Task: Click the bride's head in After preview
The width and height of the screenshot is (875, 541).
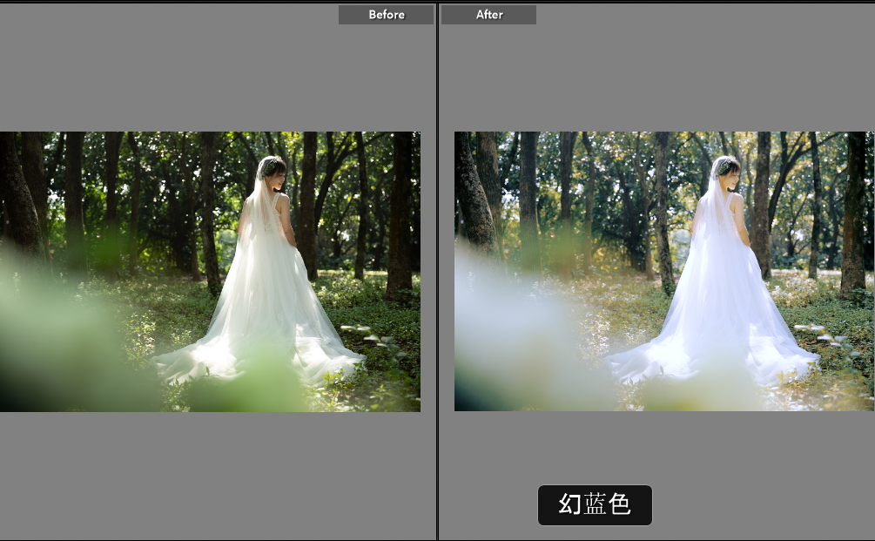Action: click(x=726, y=170)
